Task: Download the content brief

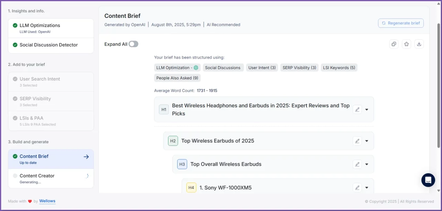Action: pyautogui.click(x=419, y=44)
